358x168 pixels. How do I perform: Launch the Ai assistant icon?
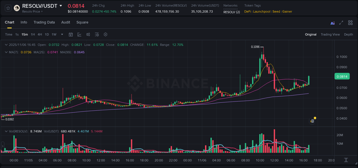tap(332, 23)
